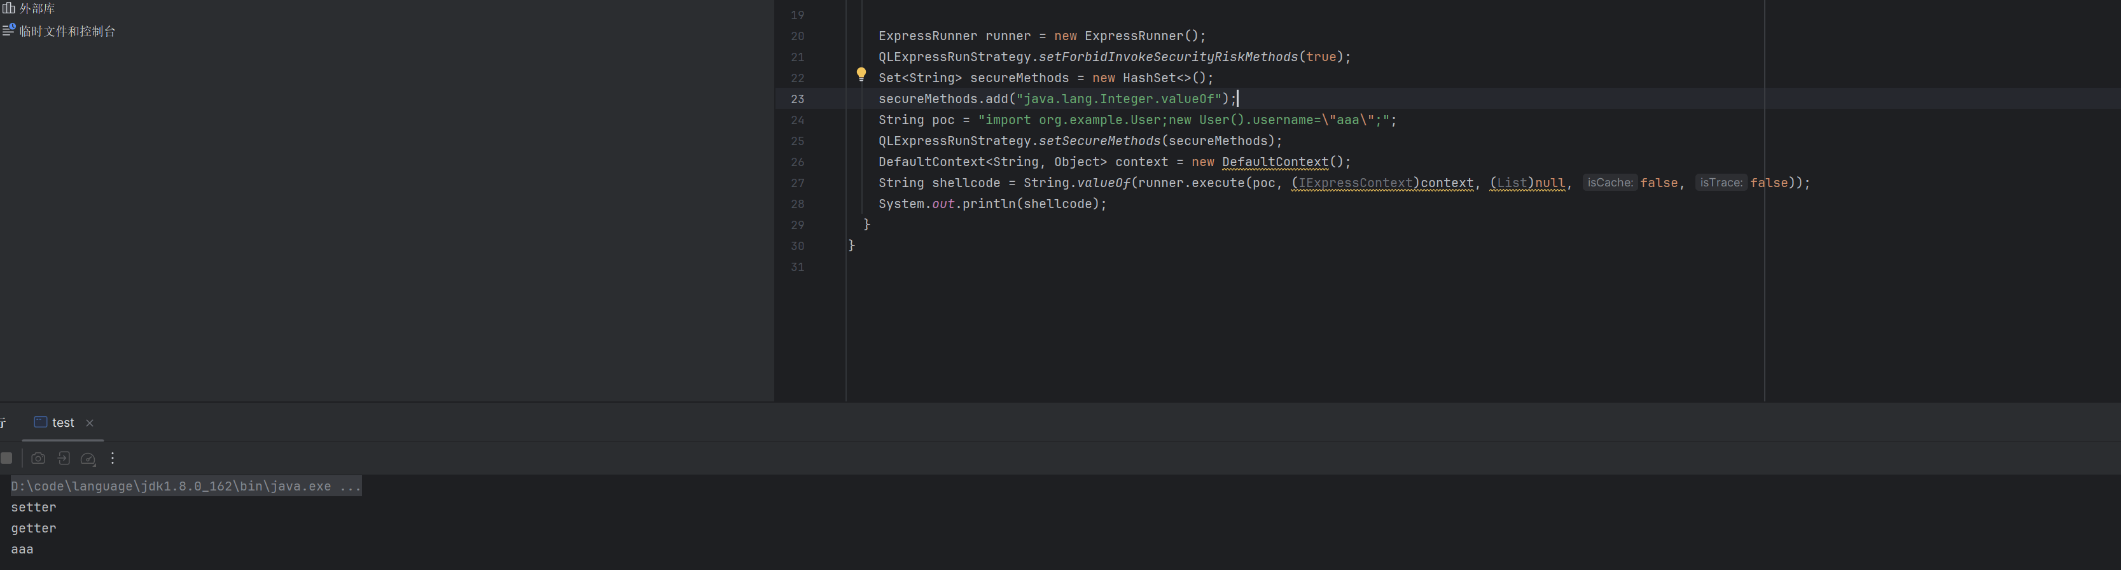
Task: Click line number 25 in the gutter
Action: [797, 141]
